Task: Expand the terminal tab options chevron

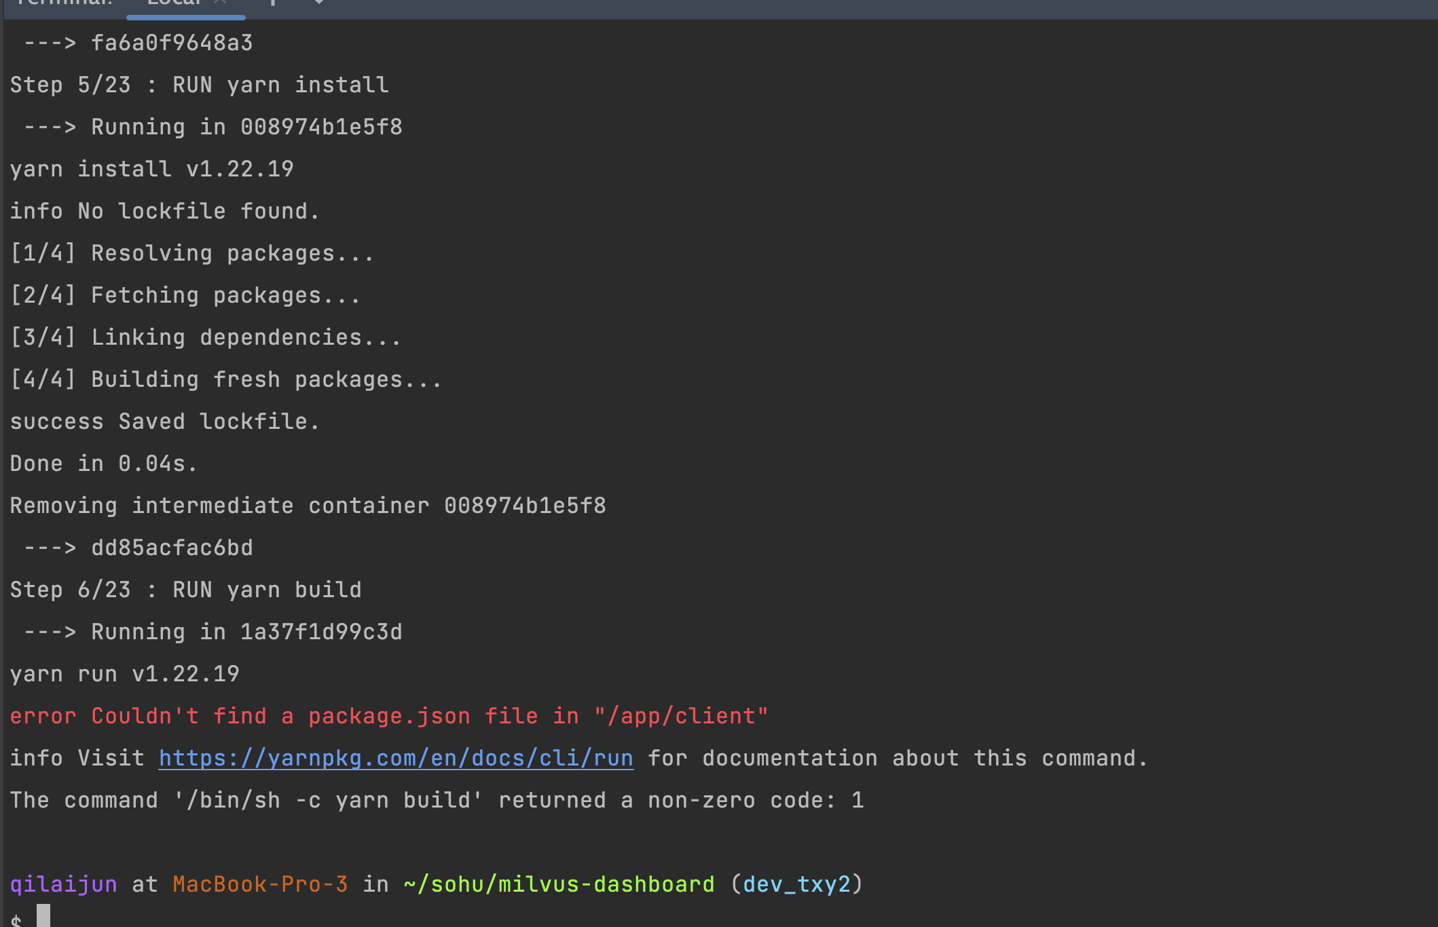Action: tap(319, 3)
